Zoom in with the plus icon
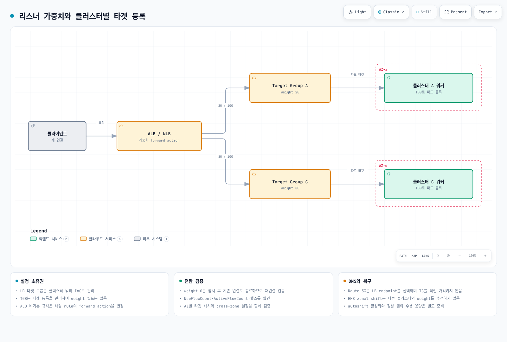 [485, 256]
